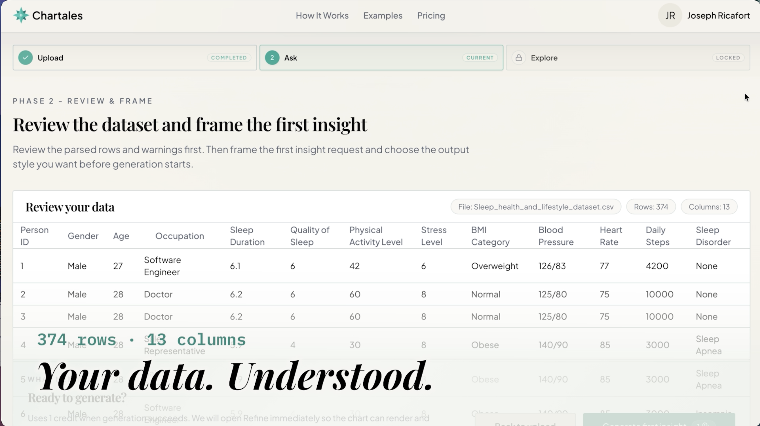Switch to the Upload step tab

[x=135, y=58]
